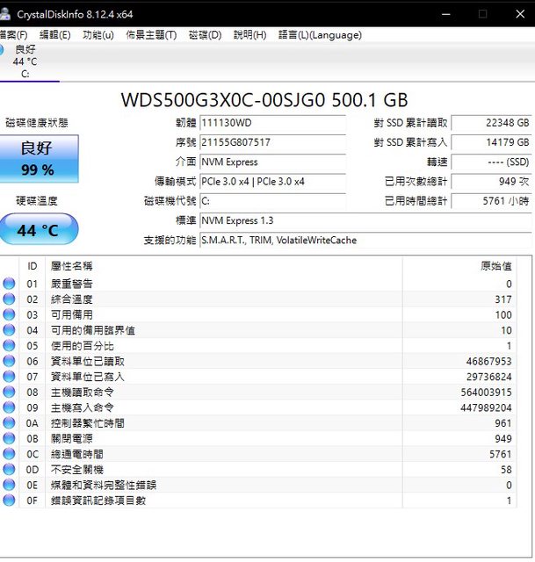This screenshot has width=535, height=562.
Task: Click the CrystalDiskInfo app icon in title bar
Action: [7, 14]
